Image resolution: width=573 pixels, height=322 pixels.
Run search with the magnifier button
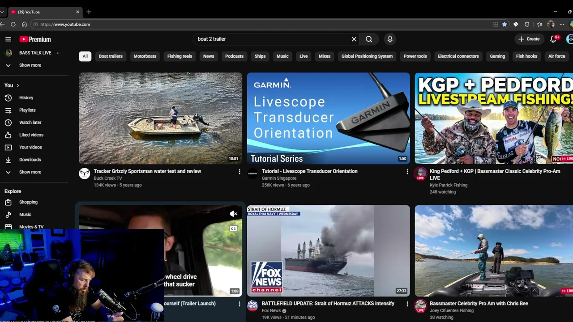click(369, 39)
